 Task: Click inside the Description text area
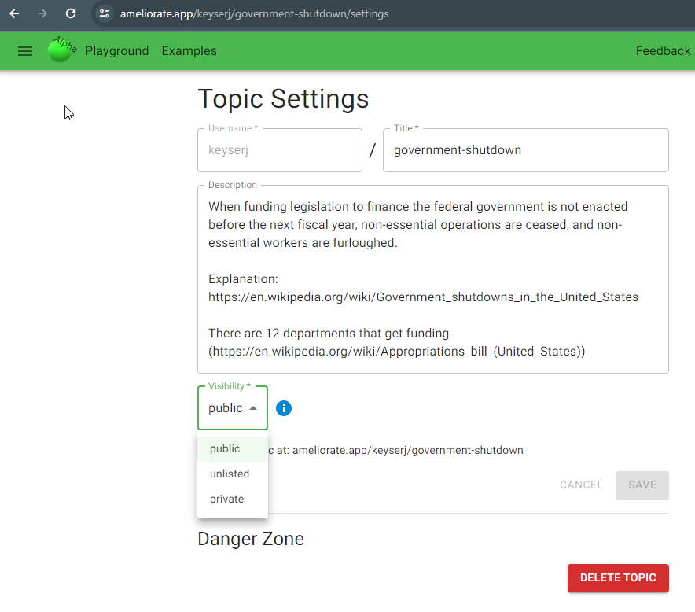(433, 279)
